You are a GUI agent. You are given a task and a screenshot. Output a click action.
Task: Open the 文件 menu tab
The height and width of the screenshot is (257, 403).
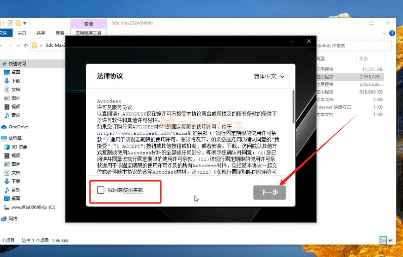[4, 33]
